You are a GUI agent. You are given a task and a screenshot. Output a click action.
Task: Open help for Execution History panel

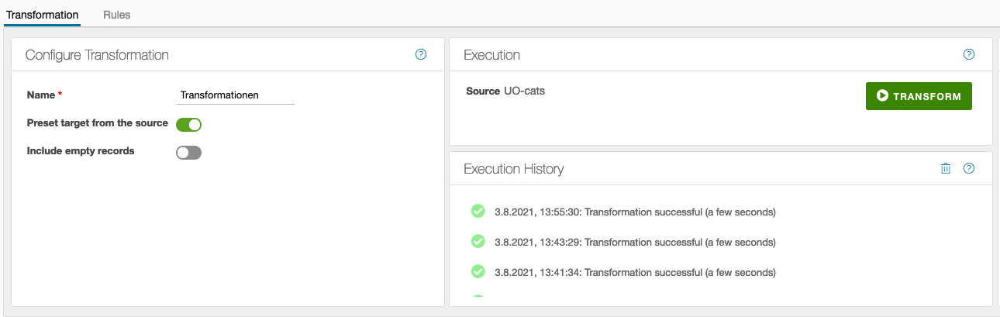[x=968, y=168]
